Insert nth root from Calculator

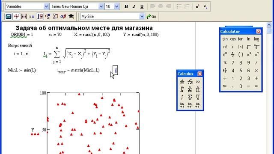256,47
